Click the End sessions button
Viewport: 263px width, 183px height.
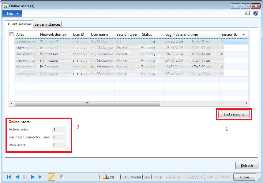point(234,114)
